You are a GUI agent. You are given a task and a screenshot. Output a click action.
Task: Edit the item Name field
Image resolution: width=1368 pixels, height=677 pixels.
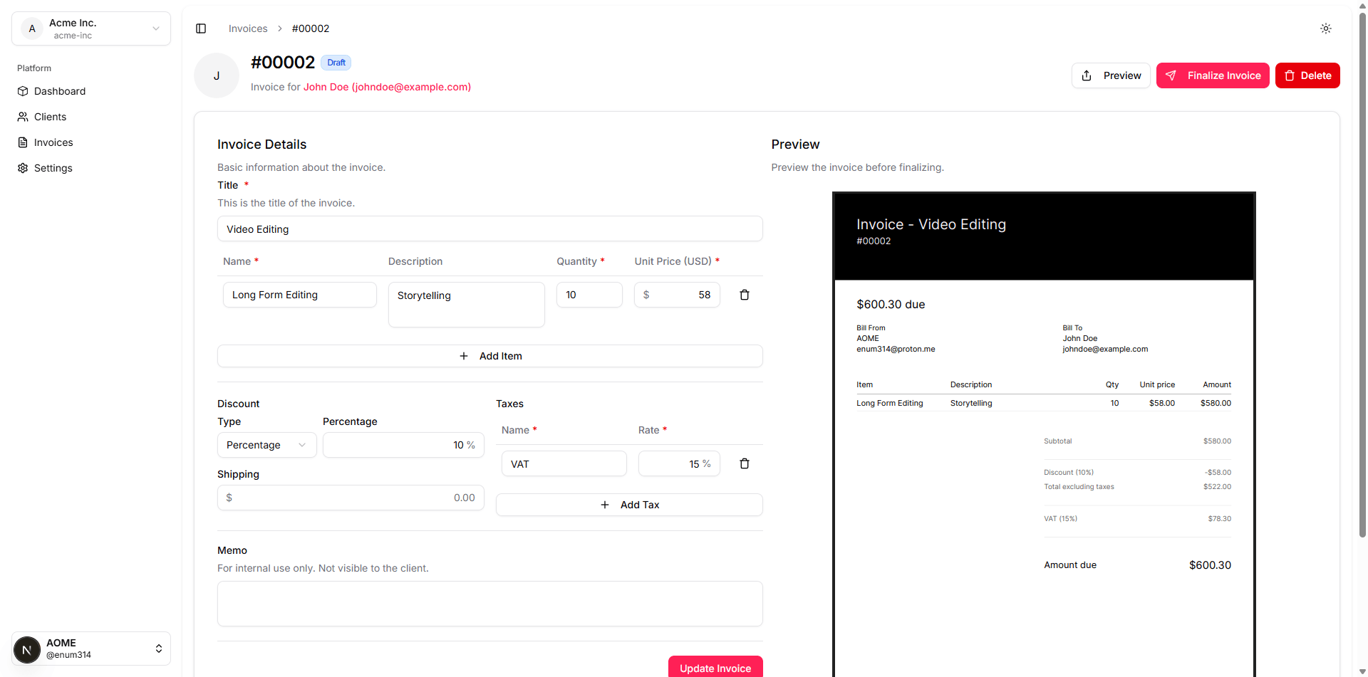click(x=300, y=295)
